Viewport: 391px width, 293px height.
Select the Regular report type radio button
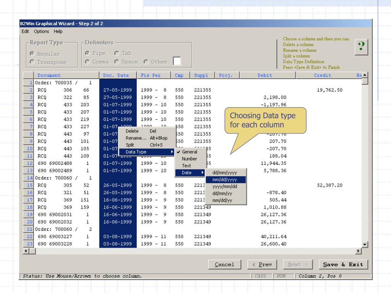(32, 54)
